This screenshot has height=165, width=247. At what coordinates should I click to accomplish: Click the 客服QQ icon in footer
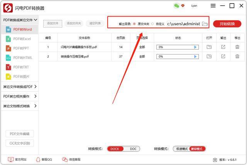(x=38, y=160)
